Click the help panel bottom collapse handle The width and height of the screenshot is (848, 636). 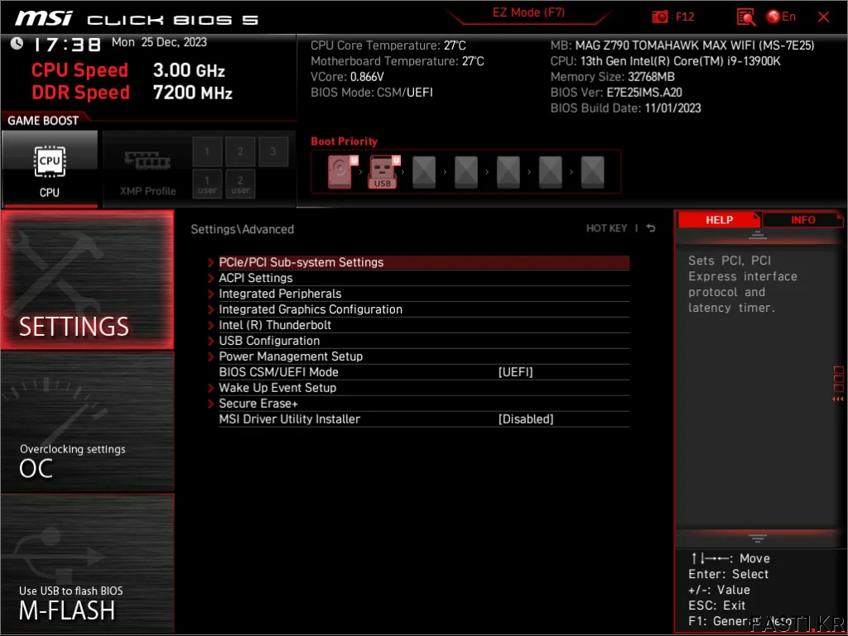coord(757,538)
